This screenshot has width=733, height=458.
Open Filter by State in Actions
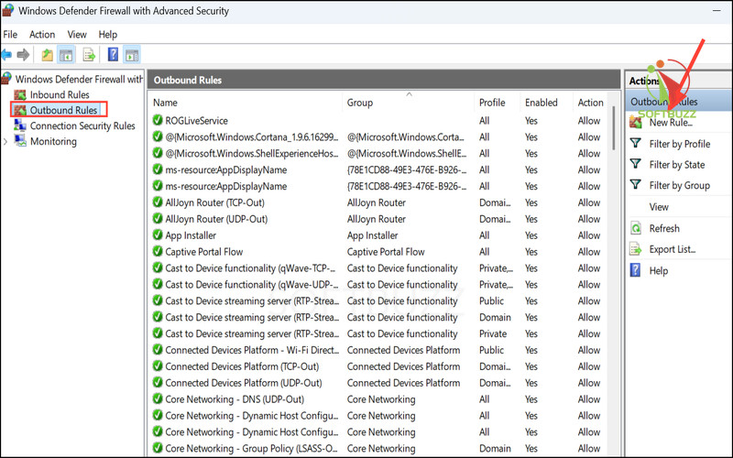click(x=677, y=165)
